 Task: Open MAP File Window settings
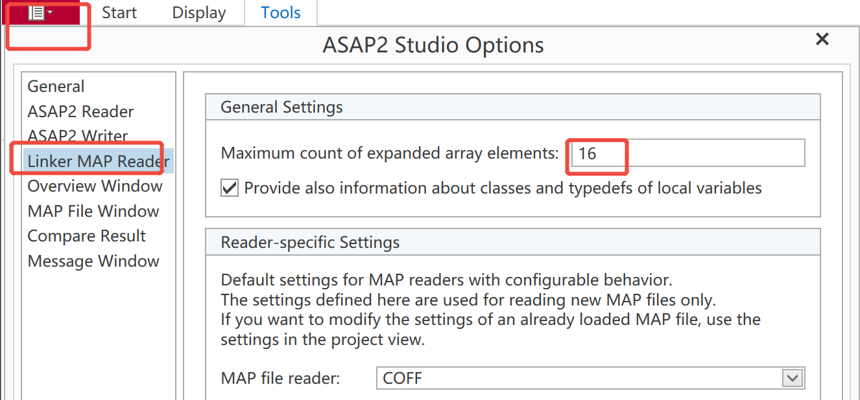click(x=93, y=212)
